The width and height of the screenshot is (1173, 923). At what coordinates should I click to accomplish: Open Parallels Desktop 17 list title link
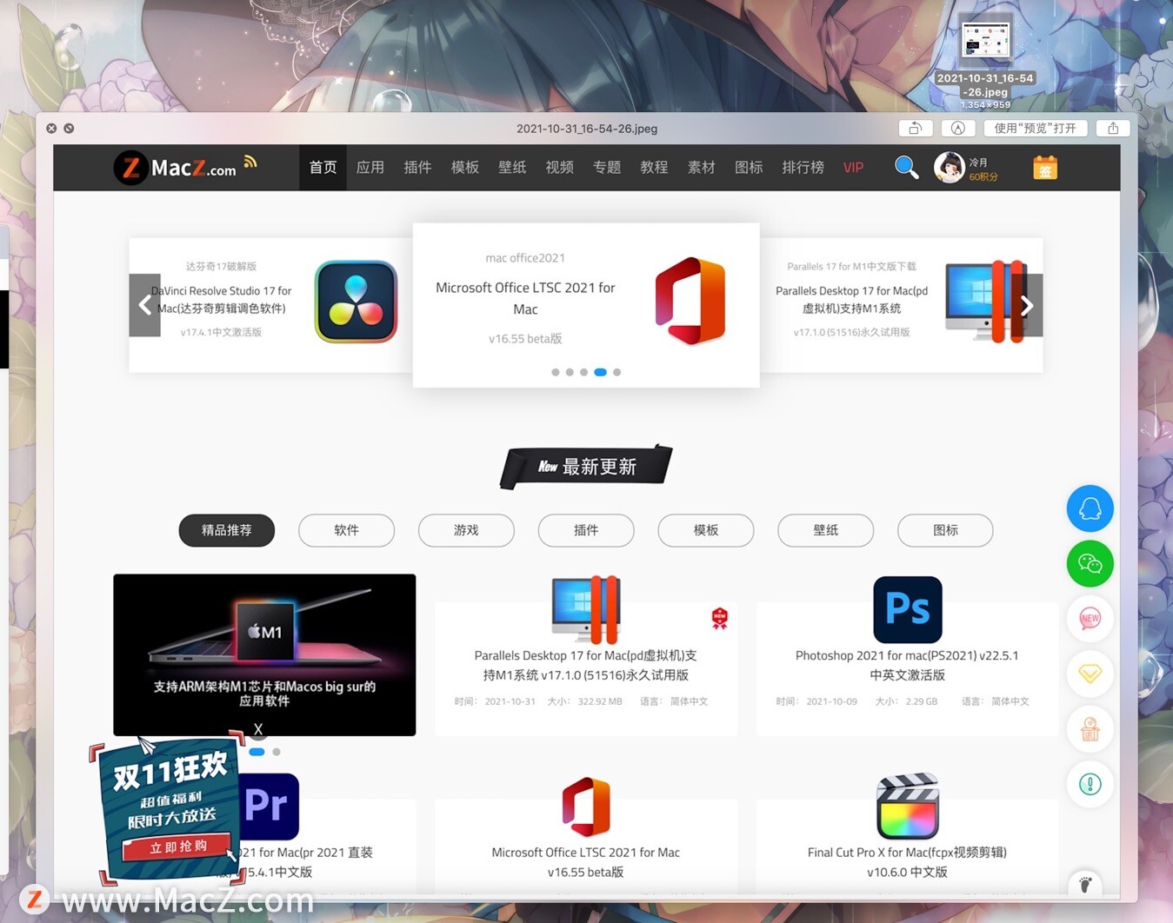click(586, 665)
